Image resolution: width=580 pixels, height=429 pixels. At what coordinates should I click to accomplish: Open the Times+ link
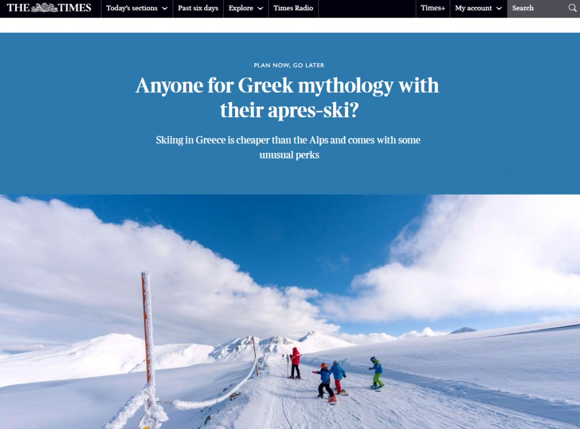(x=433, y=8)
